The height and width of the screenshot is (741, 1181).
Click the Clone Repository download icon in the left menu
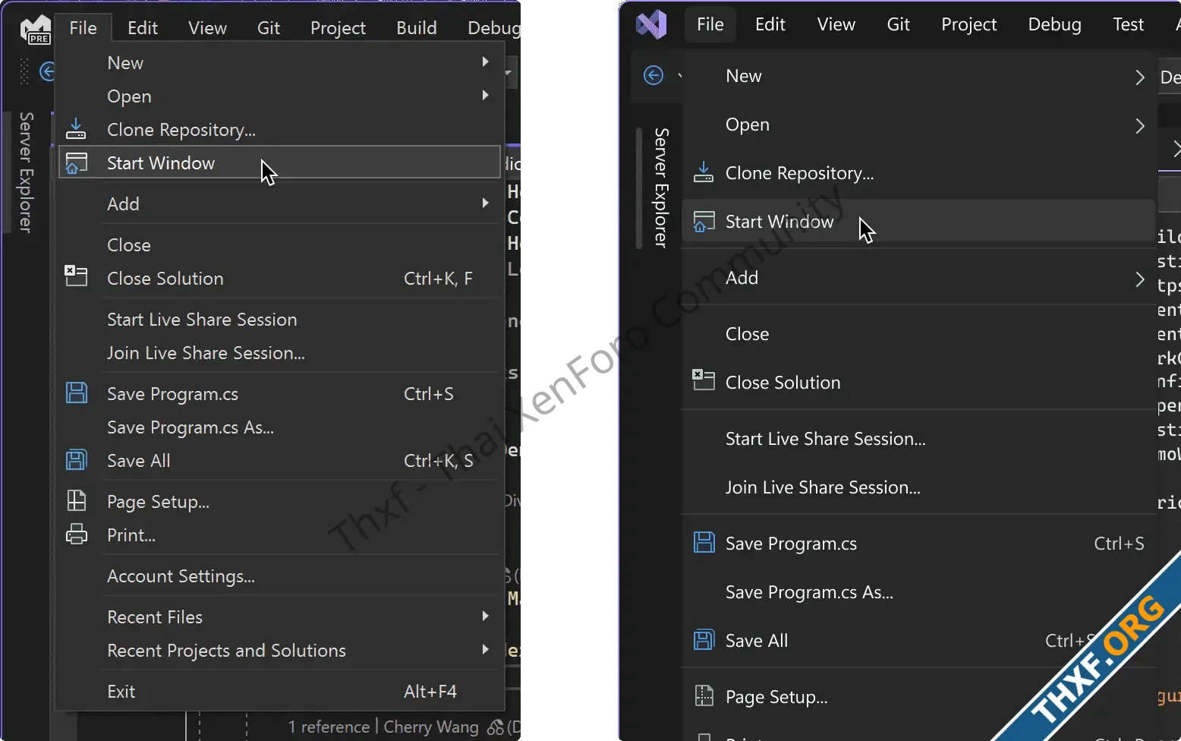pos(76,129)
